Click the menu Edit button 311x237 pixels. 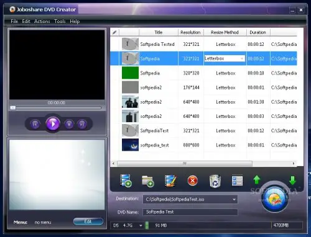(x=88, y=221)
